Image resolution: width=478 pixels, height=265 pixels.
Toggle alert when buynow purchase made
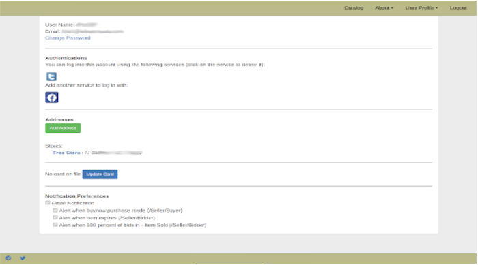(x=55, y=211)
